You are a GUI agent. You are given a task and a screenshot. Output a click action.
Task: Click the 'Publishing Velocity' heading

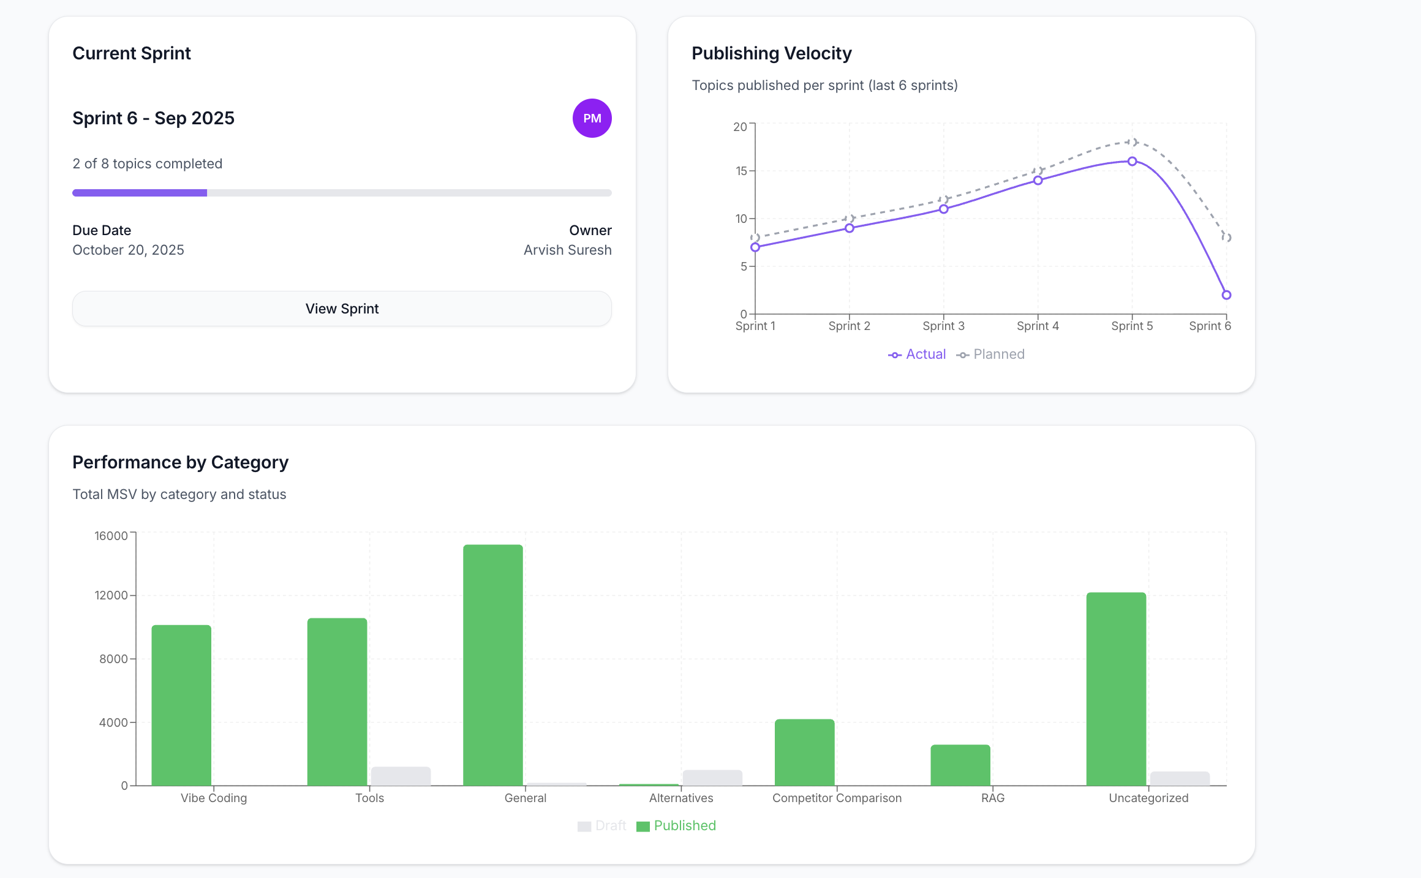772,53
